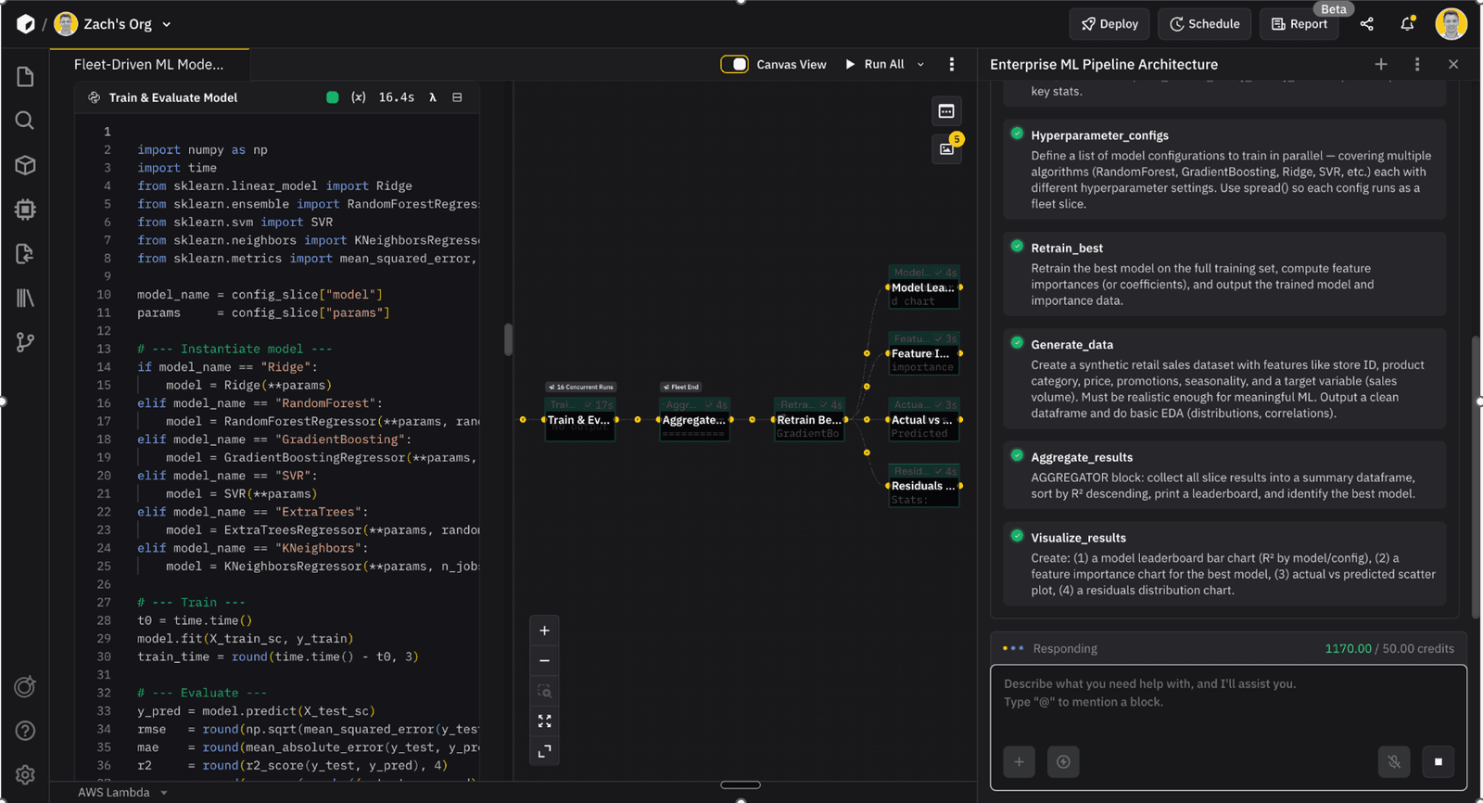Image resolution: width=1483 pixels, height=803 pixels.
Task: Zoom in on the canvas
Action: click(544, 631)
